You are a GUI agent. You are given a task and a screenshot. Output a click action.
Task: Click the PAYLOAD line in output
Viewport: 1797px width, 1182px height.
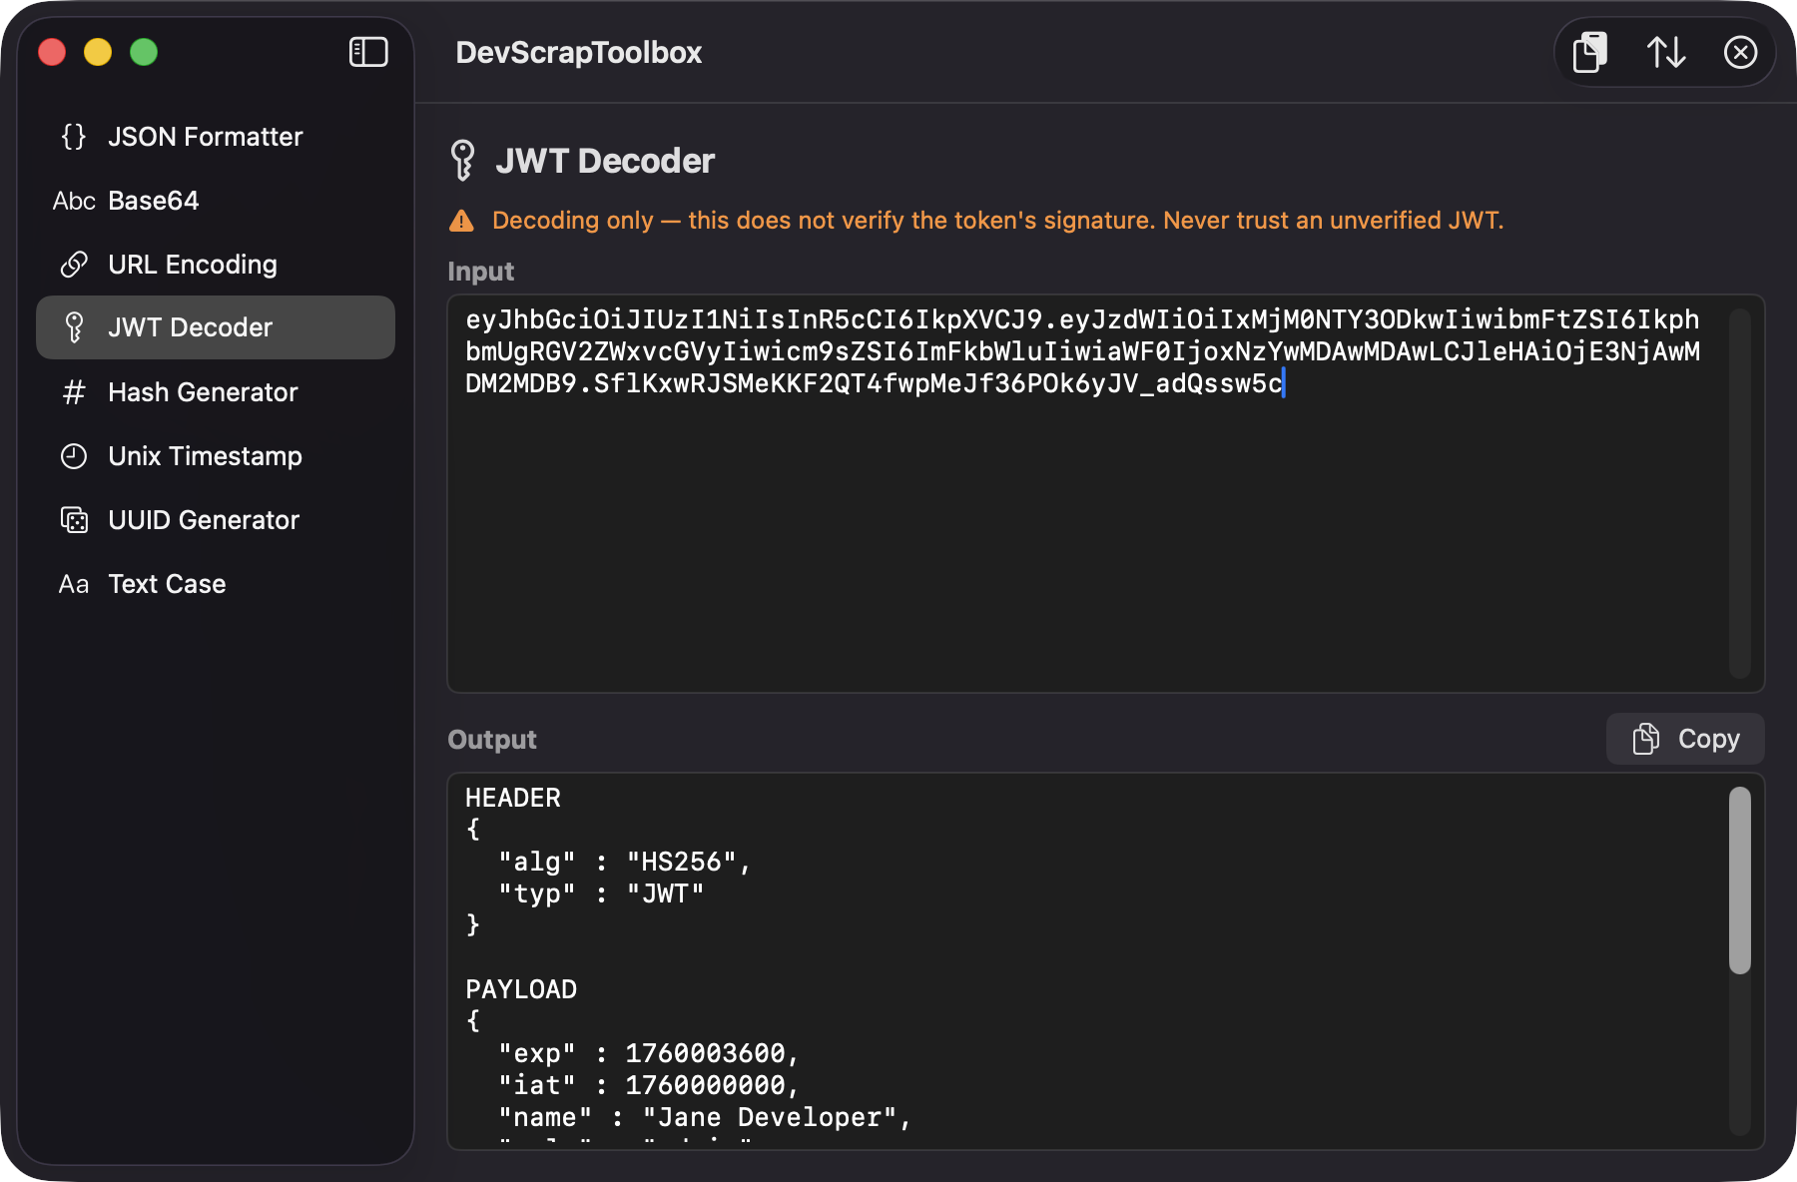[x=521, y=989]
